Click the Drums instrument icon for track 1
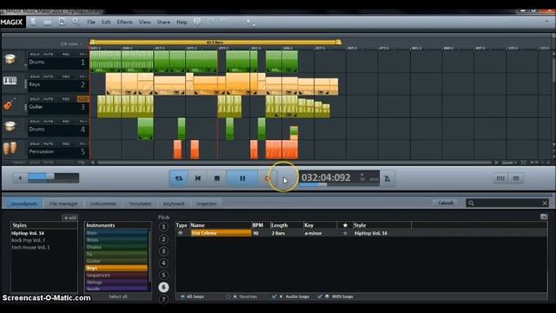This screenshot has height=313, width=556. tap(10, 59)
